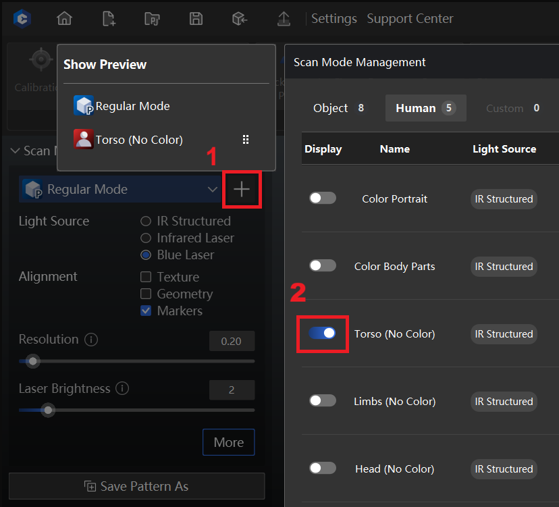Select the Blue Laser light source option

click(145, 254)
